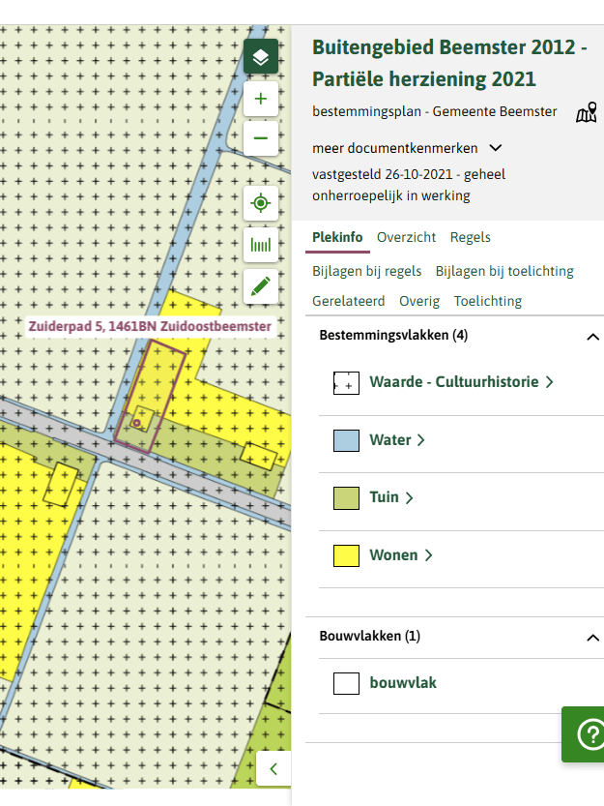604x806 pixels.
Task: Click the map marker icon beside Gemeente Beemster
Action: [x=586, y=113]
